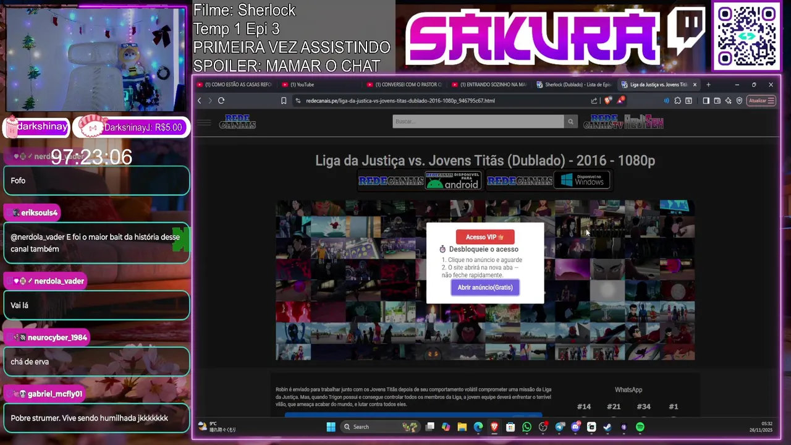Open the site hamburger menu

point(204,122)
